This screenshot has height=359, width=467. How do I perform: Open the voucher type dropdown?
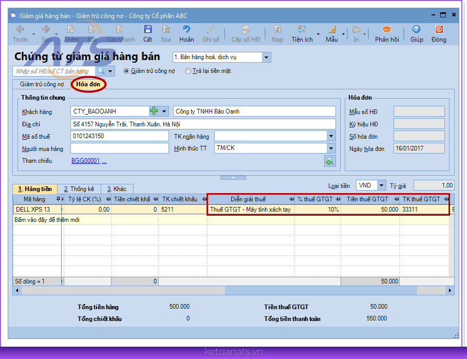click(266, 57)
